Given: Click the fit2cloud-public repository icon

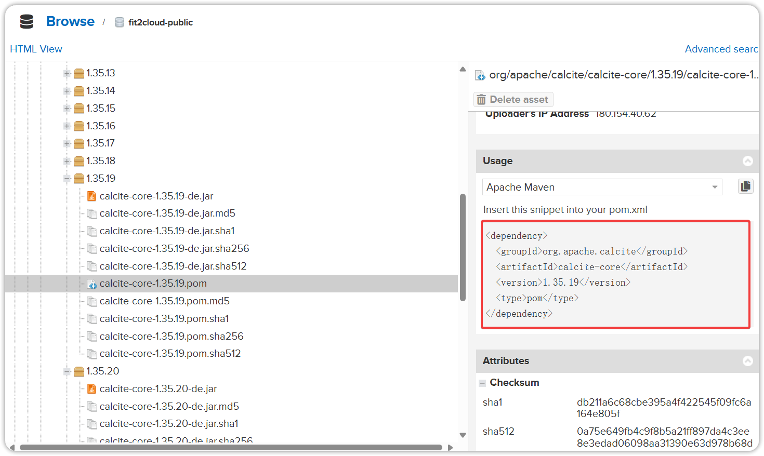Looking at the screenshot, I should (120, 22).
